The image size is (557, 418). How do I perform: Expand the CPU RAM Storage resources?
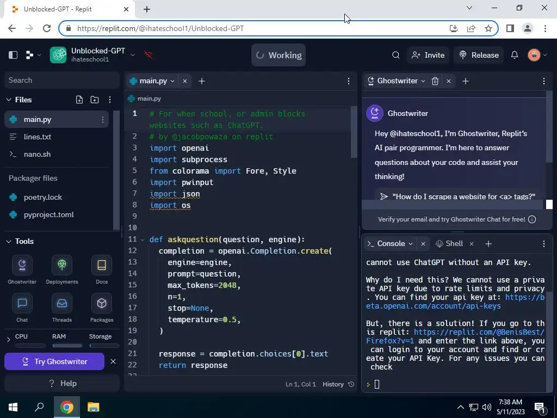pos(9,340)
